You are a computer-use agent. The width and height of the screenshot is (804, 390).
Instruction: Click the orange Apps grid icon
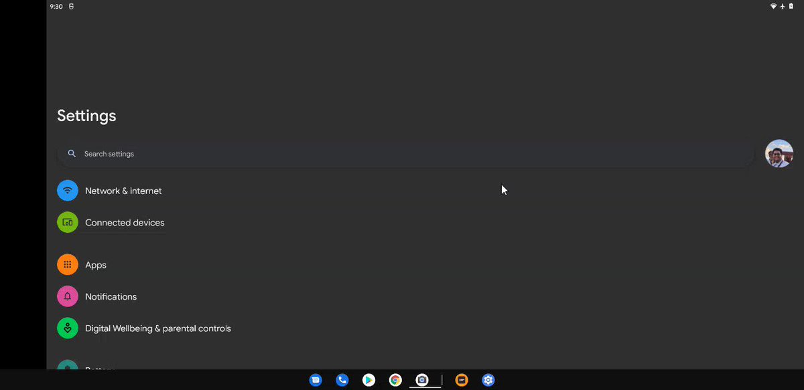pos(68,265)
